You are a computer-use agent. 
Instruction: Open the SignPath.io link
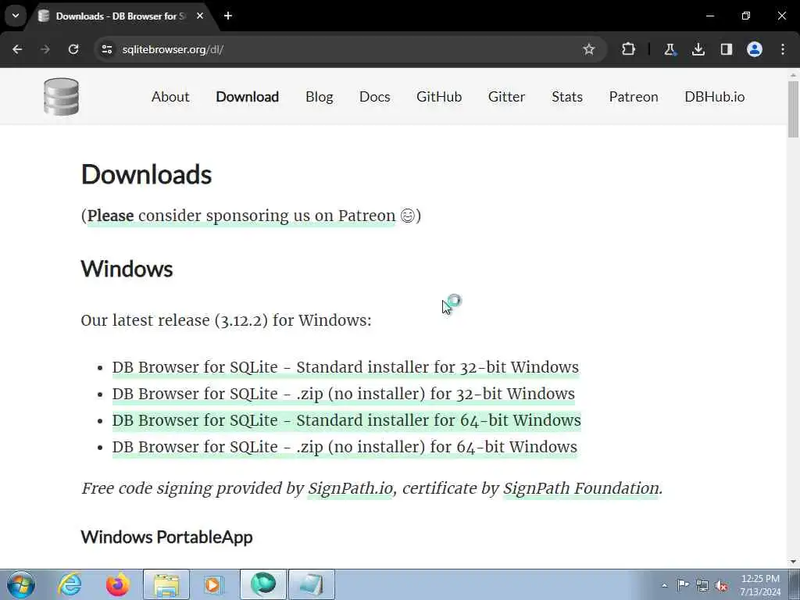click(x=351, y=488)
